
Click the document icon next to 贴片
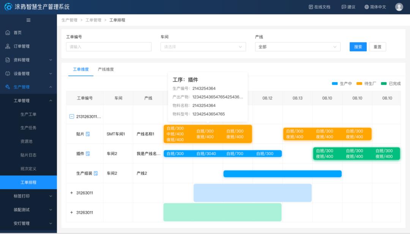[x=88, y=134]
